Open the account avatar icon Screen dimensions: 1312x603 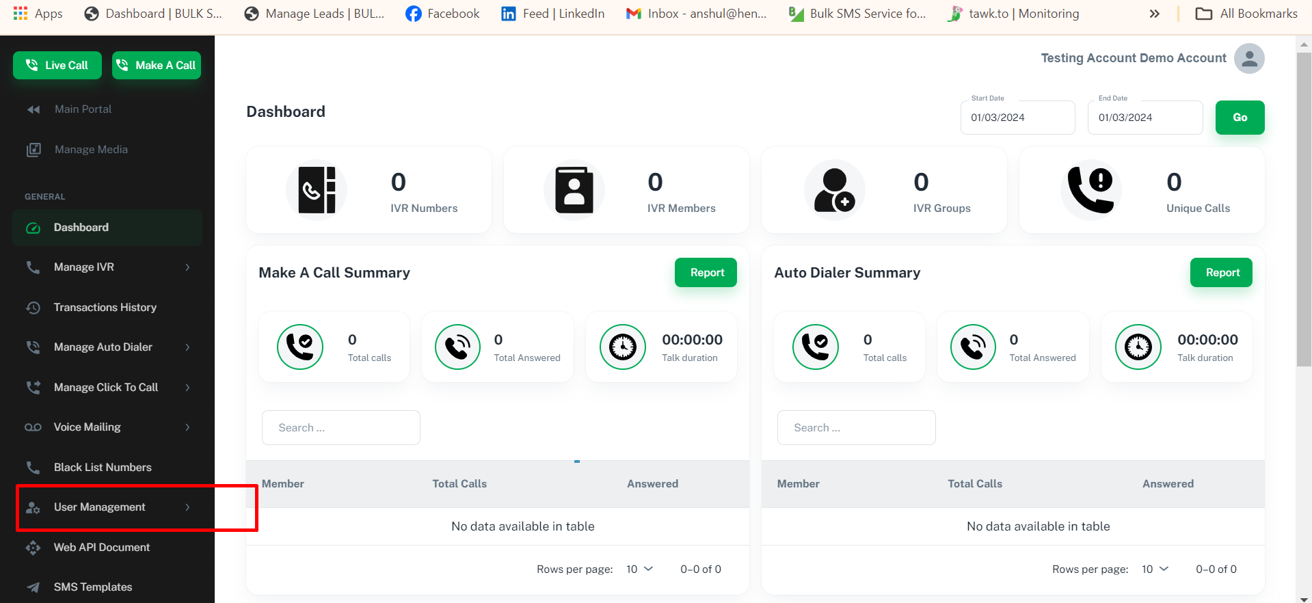click(x=1249, y=58)
